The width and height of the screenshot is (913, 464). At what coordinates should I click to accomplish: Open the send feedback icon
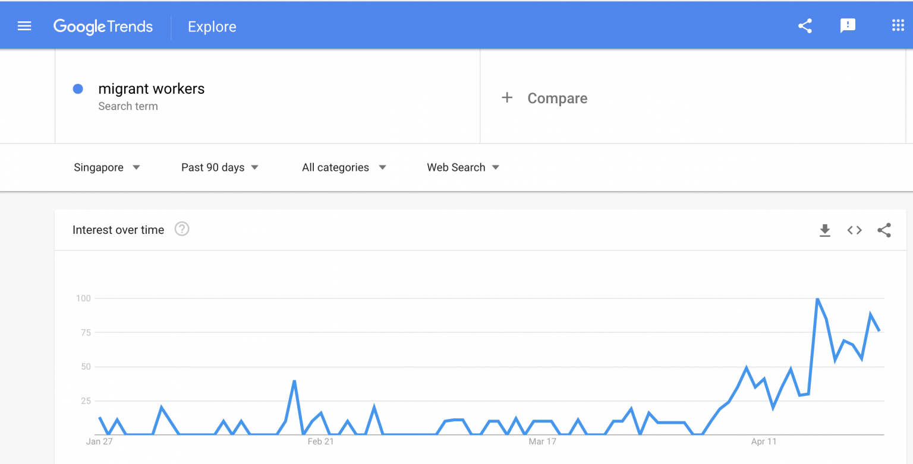848,26
